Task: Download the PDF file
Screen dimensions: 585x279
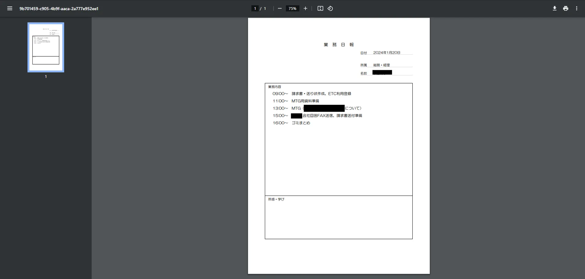Action: [554, 9]
